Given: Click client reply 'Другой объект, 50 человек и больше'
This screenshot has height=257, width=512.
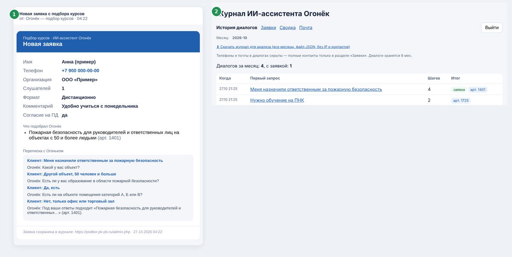Looking at the screenshot, I should tap(72, 174).
